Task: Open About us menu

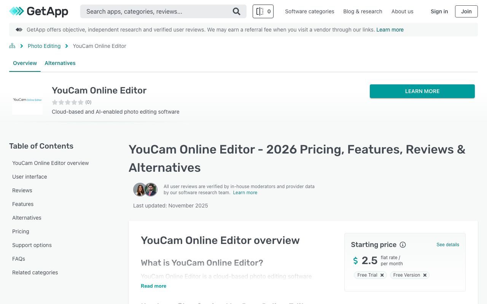Action: [x=402, y=11]
